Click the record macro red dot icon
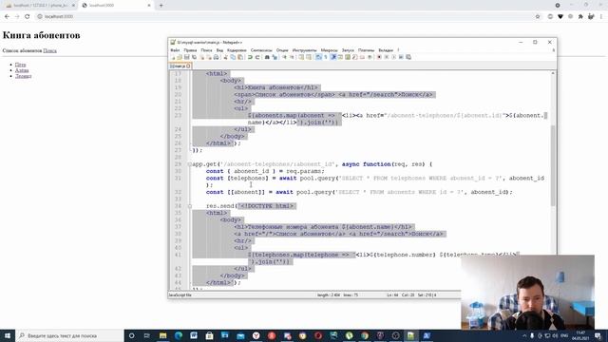 tap(379, 57)
